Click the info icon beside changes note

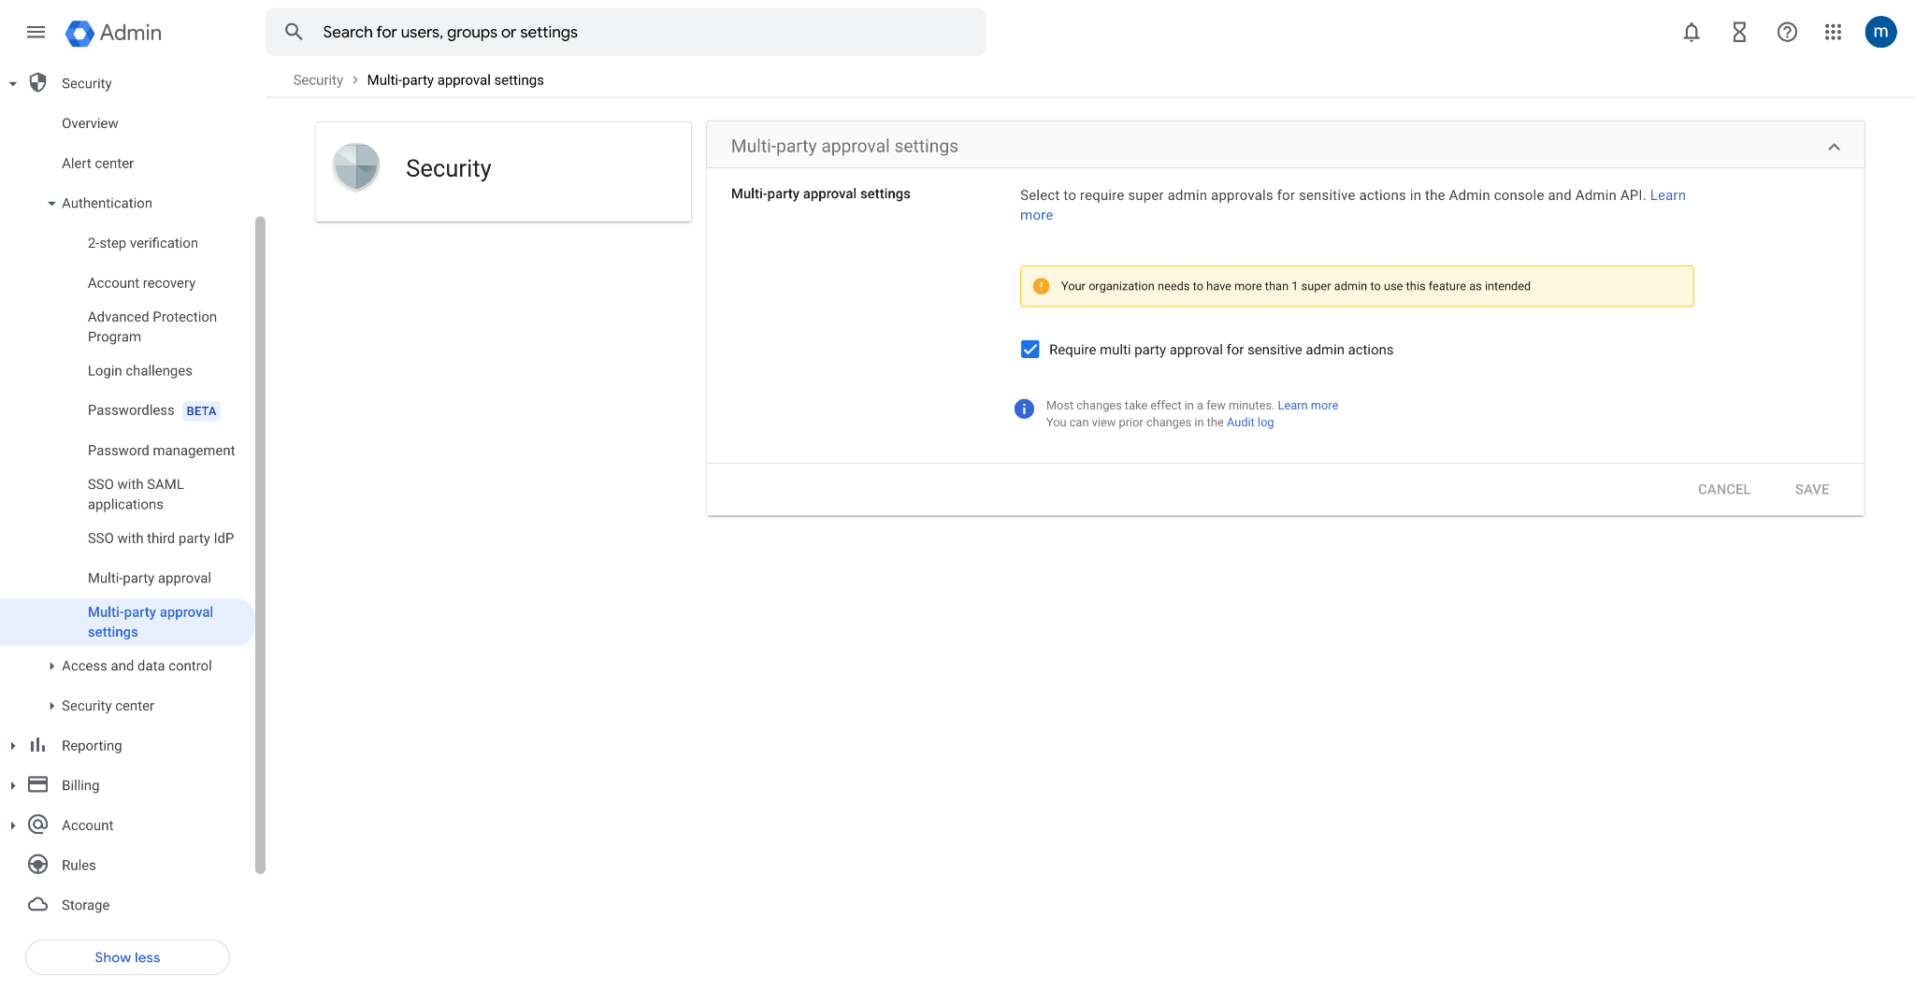tap(1024, 409)
